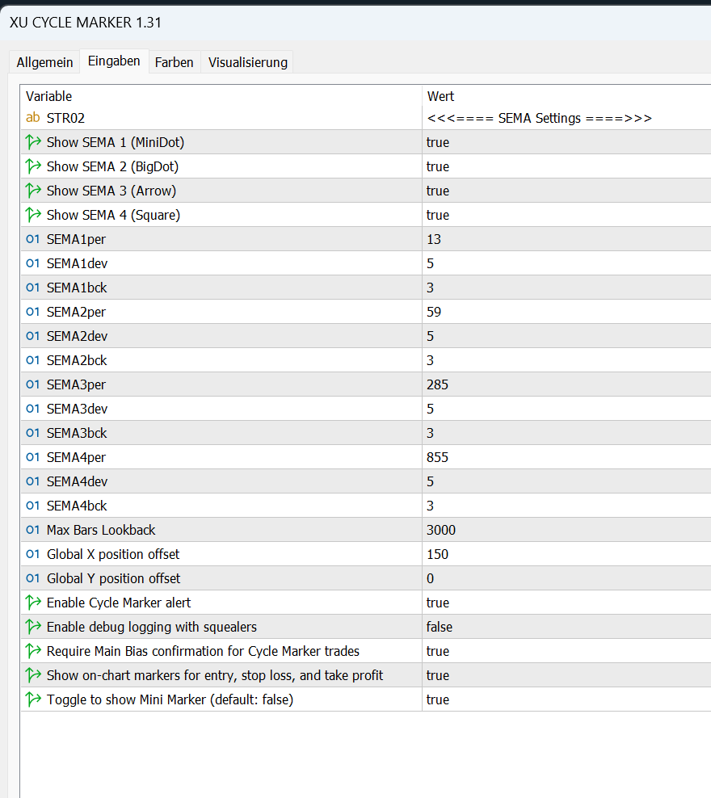Open the Farben tab
Viewport: 711px width, 798px height.
click(x=174, y=62)
